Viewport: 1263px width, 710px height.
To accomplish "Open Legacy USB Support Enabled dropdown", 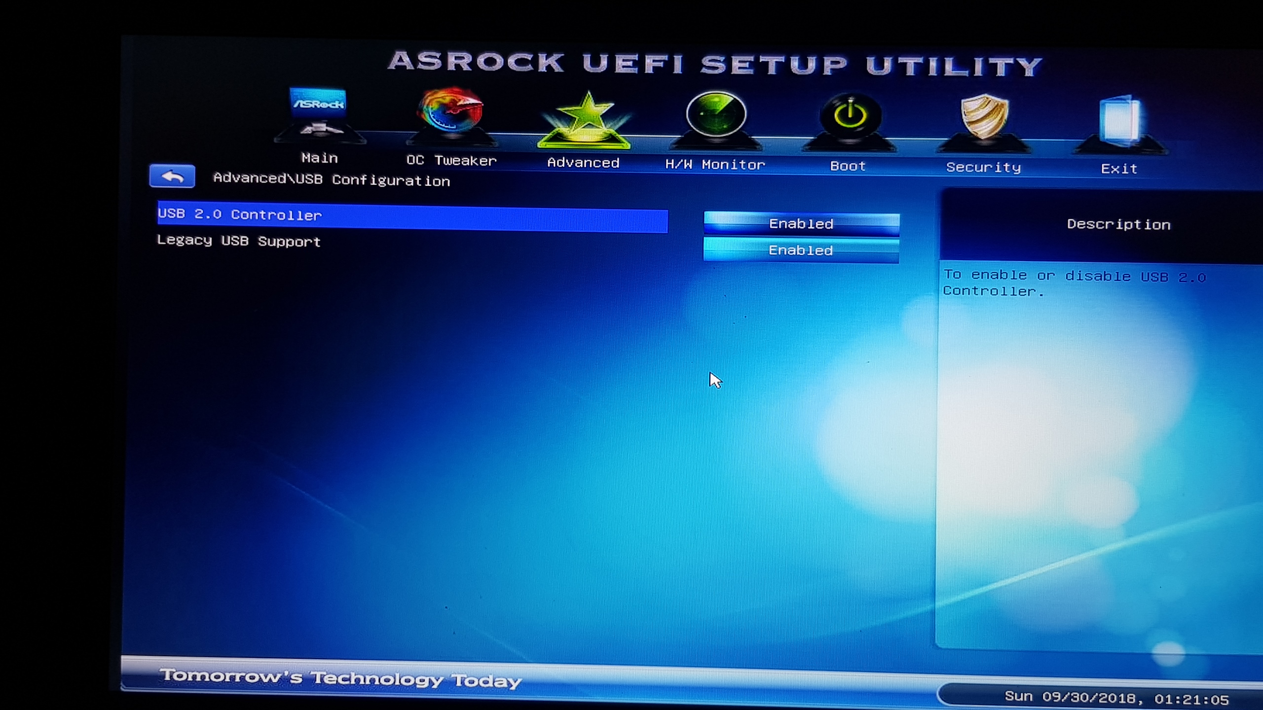I will [801, 250].
